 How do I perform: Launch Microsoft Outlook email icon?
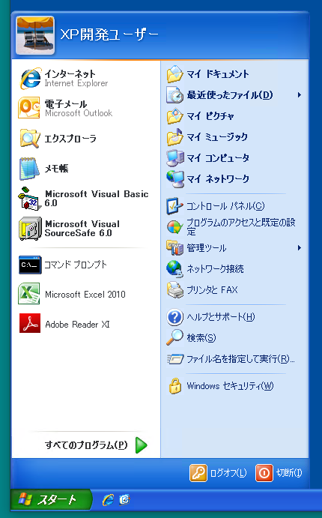click(29, 108)
